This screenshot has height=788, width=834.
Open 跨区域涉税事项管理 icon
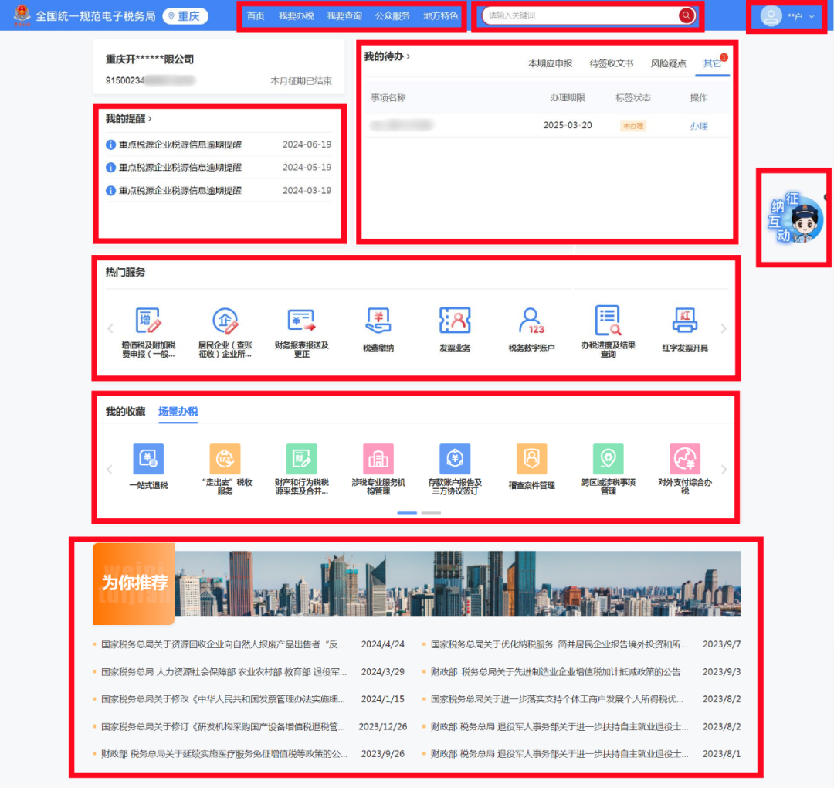point(608,459)
